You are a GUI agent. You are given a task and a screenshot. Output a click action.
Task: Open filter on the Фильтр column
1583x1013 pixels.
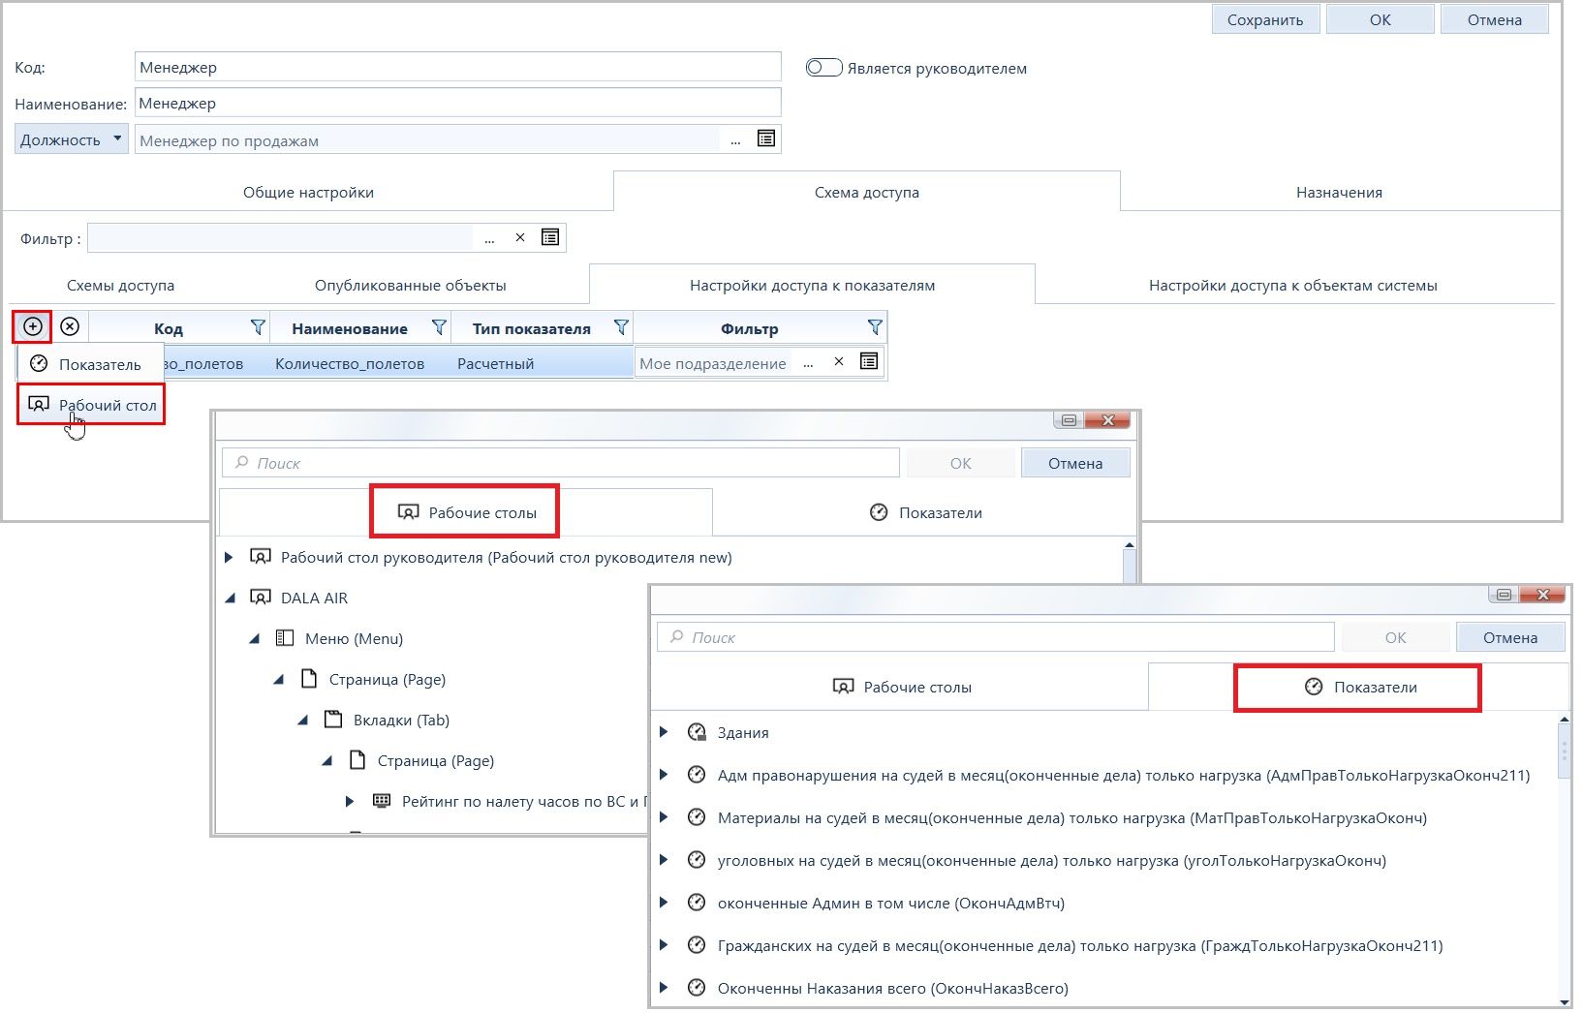click(875, 327)
